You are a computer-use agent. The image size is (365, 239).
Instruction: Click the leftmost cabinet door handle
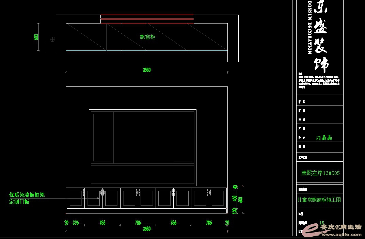(83, 192)
